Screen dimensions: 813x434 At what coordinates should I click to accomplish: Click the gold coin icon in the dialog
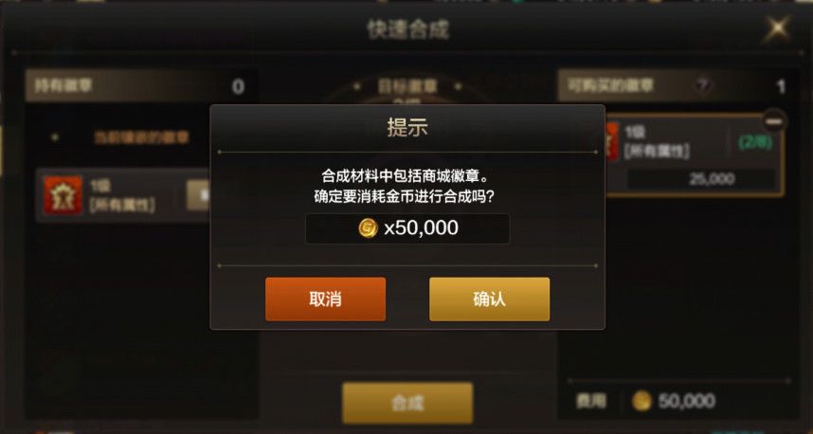[x=369, y=228]
